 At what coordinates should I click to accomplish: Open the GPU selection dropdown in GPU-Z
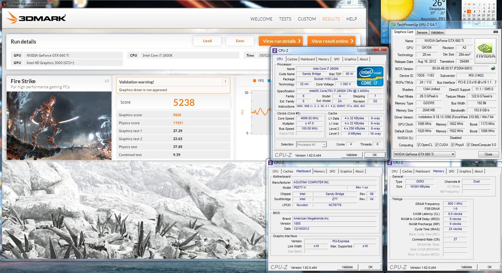424,154
